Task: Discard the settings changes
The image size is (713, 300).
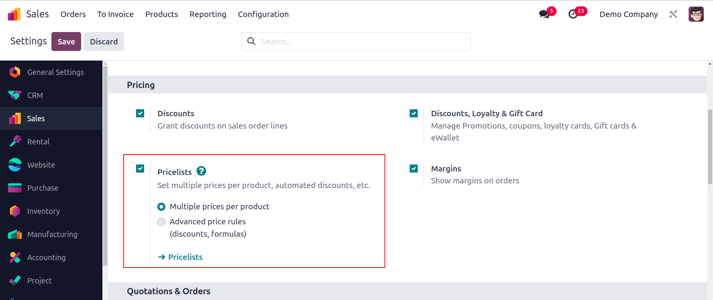Action: tap(104, 42)
